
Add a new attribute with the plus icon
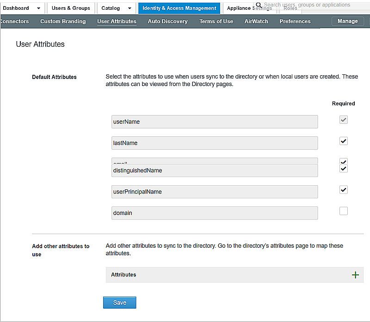coord(355,275)
